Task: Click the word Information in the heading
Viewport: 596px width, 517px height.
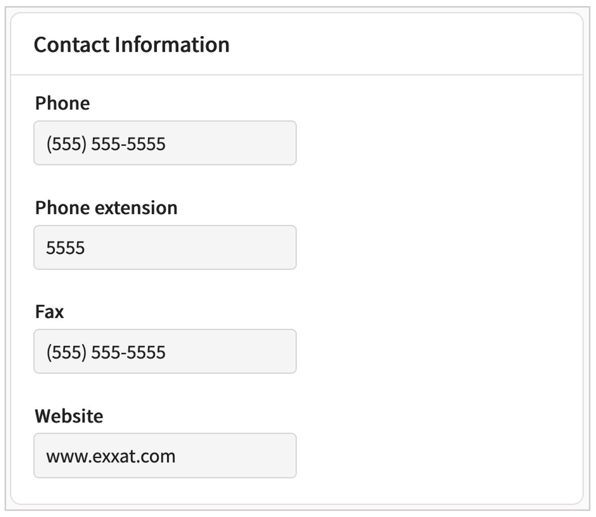Action: click(x=172, y=45)
